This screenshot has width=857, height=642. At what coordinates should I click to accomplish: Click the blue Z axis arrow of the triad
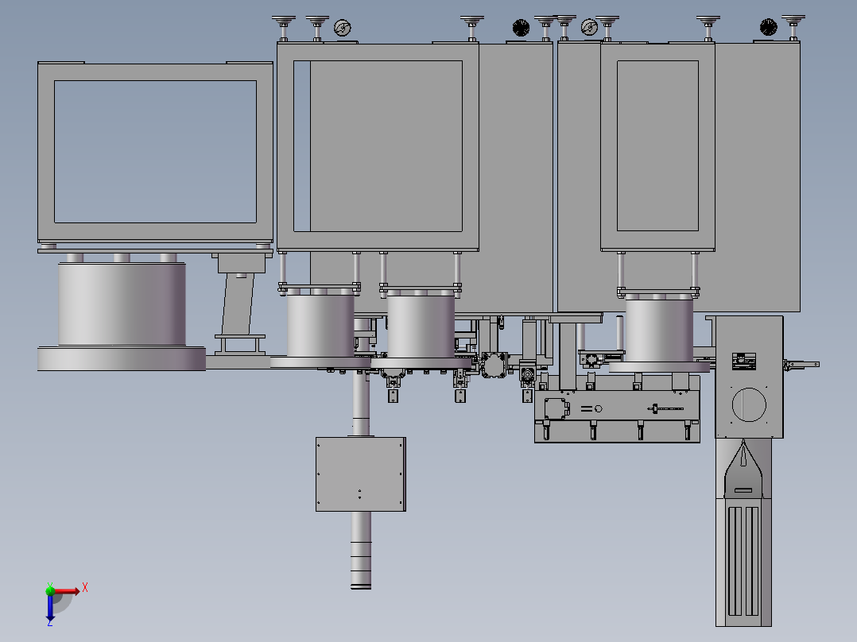(x=50, y=608)
